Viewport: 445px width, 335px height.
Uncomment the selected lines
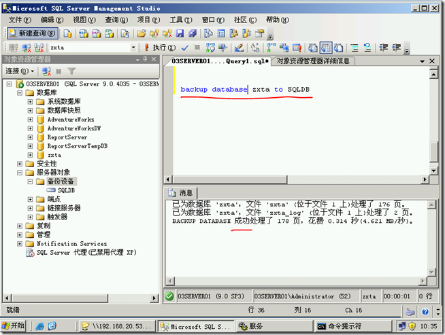point(367,48)
